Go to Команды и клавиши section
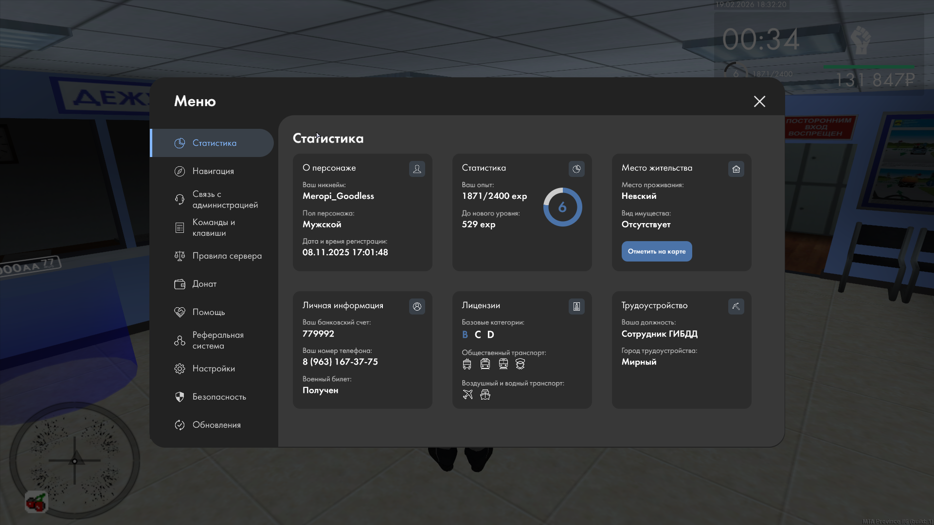 coord(213,227)
